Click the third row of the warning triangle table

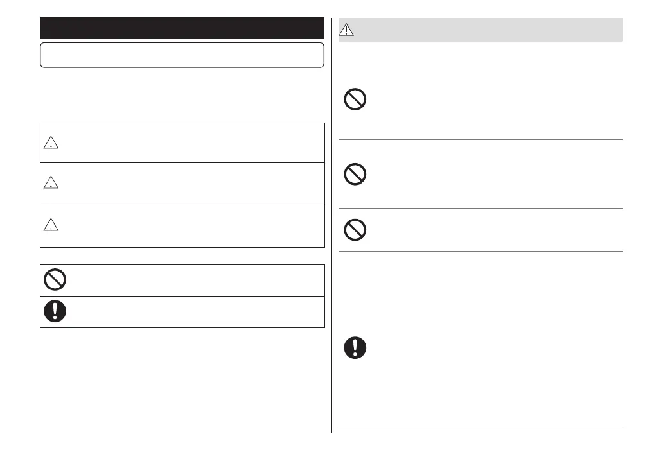193,225
